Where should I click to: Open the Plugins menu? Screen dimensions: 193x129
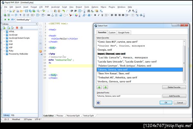pyautogui.click(x=112, y=7)
